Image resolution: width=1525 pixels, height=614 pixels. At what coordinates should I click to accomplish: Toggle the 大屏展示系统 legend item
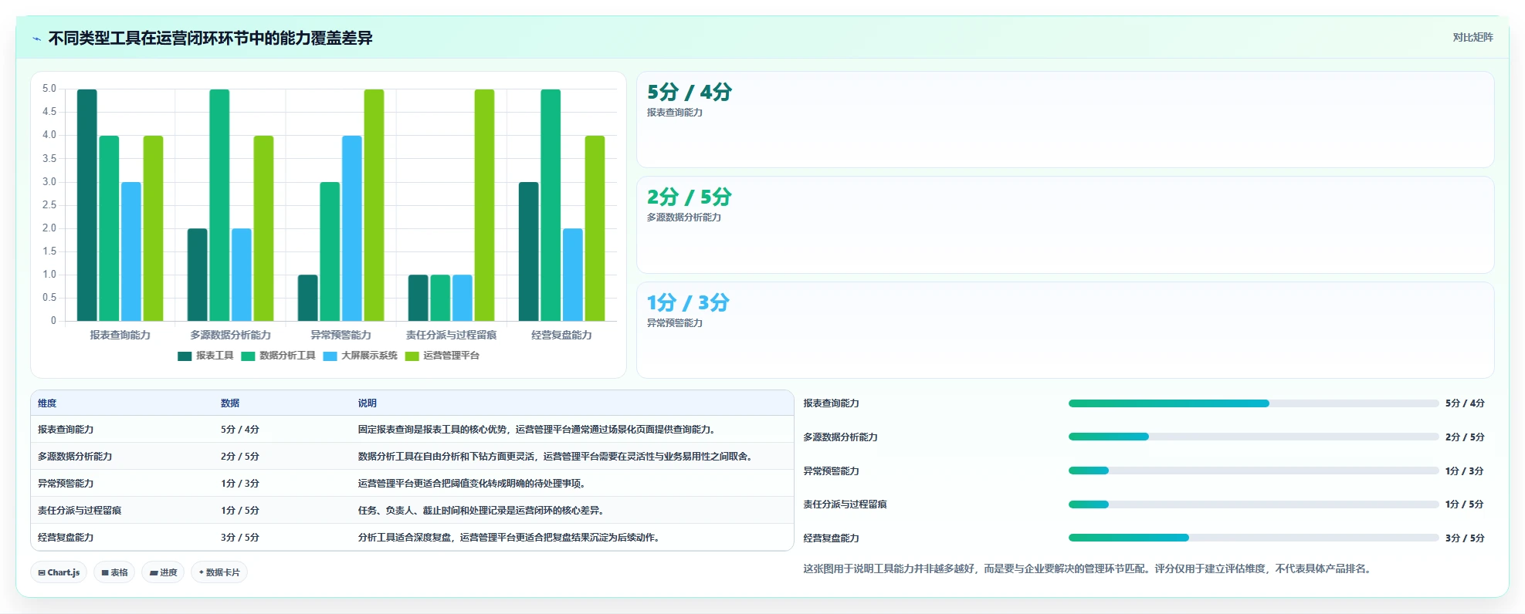pos(360,356)
